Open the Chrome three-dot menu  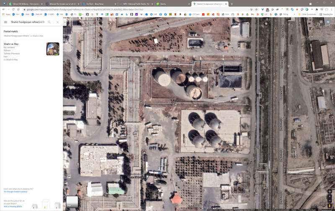point(332,9)
